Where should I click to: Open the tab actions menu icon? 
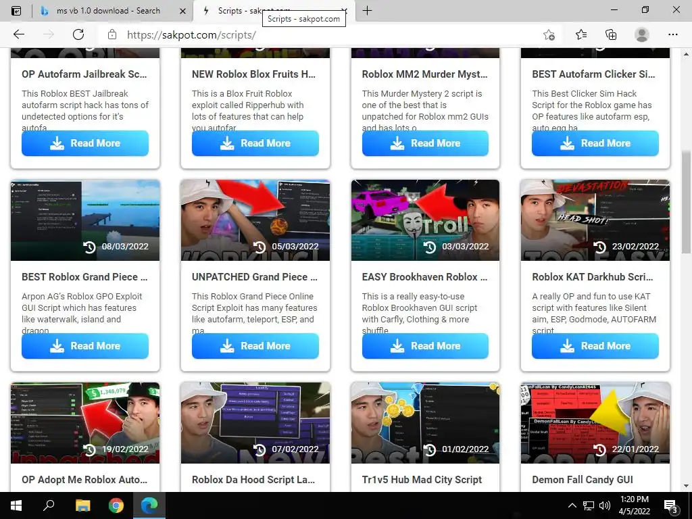[16, 11]
